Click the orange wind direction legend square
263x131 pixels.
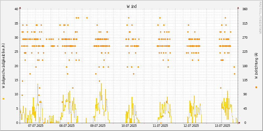tap(256, 87)
